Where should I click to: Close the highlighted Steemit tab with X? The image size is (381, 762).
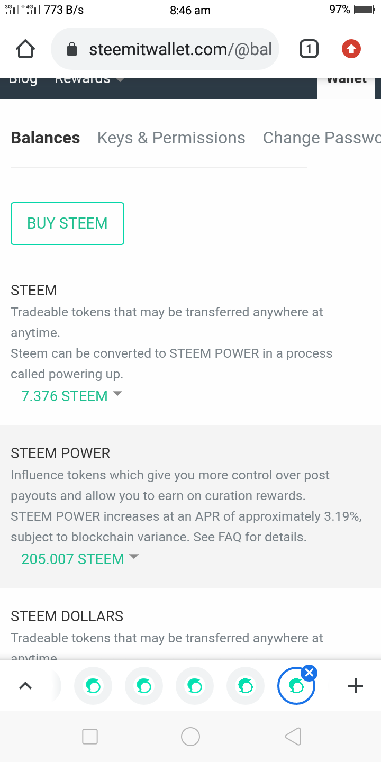tap(310, 673)
